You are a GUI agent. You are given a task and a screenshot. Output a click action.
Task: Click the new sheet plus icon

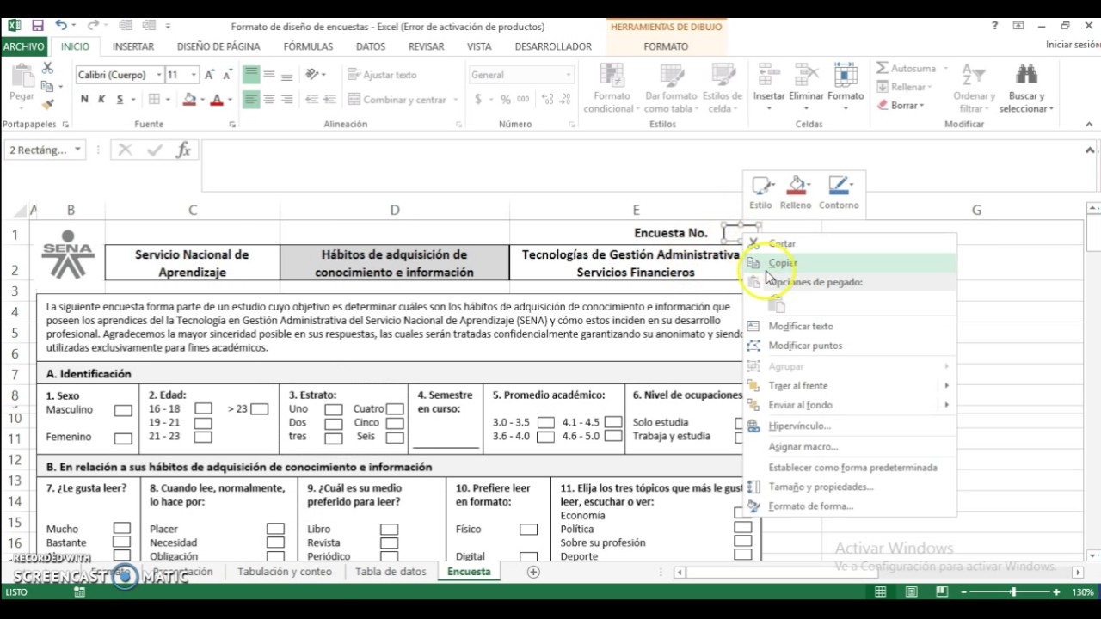533,572
